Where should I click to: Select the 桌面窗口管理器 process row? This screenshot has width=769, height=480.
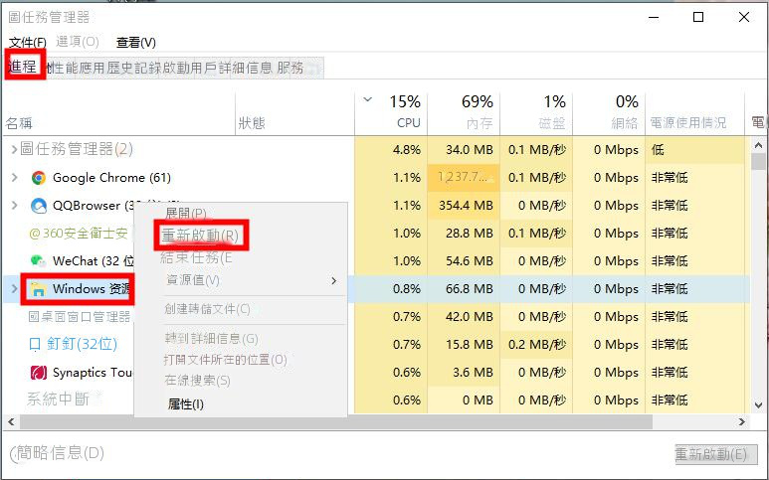80,317
